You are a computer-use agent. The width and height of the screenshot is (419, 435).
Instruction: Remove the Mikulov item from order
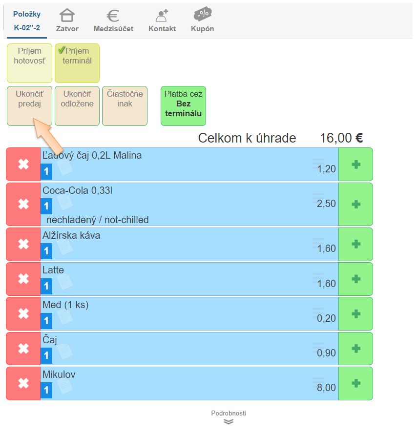coord(23,384)
